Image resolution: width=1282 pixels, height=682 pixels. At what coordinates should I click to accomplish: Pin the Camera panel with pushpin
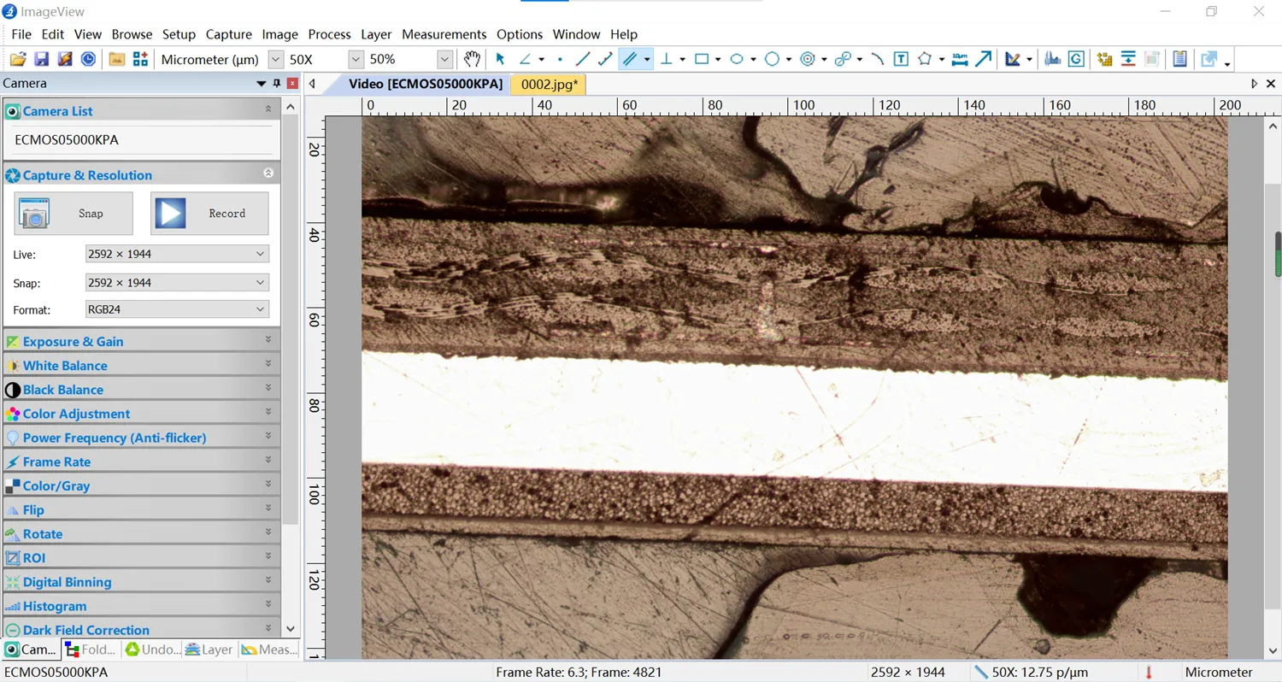(x=276, y=84)
